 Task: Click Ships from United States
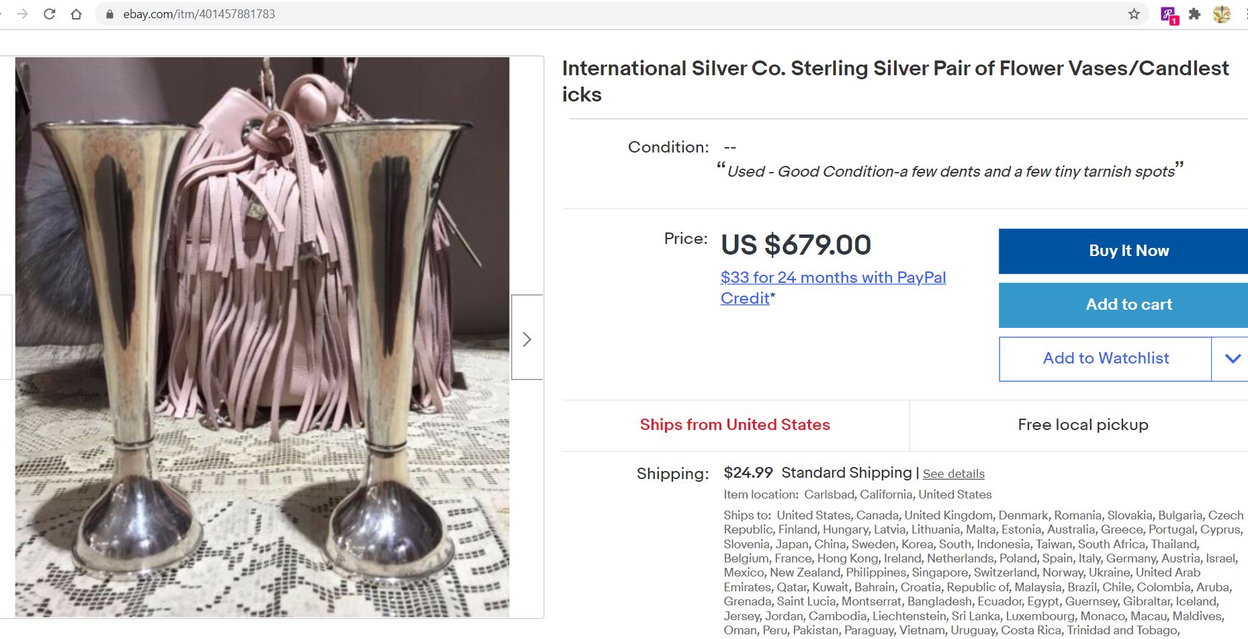tap(734, 425)
